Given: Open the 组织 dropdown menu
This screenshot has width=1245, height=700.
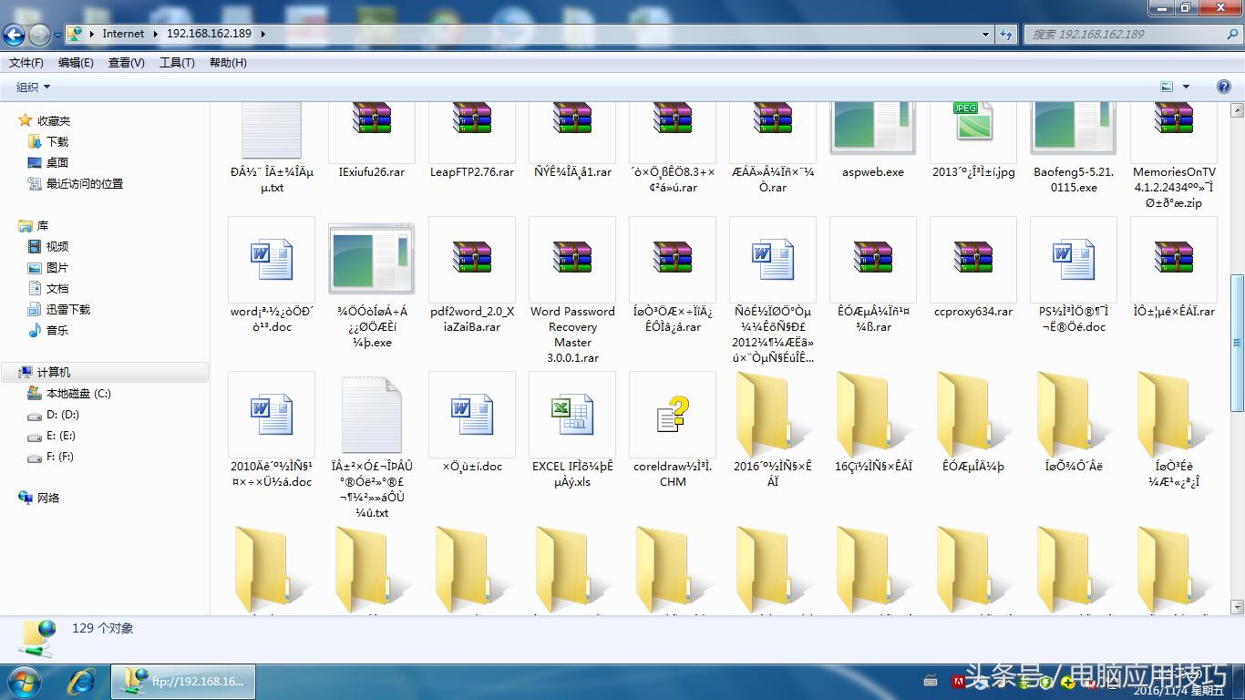Looking at the screenshot, I should click(x=34, y=87).
